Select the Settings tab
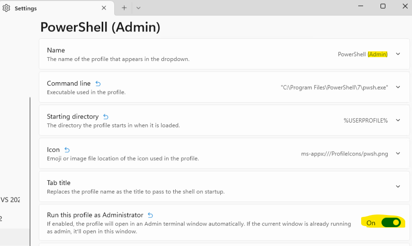Image resolution: width=412 pixels, height=246 pixels. (x=57, y=8)
